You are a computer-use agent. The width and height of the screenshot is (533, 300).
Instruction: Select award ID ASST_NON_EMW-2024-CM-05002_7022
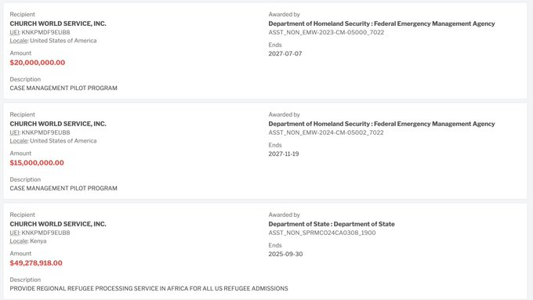tap(325, 132)
